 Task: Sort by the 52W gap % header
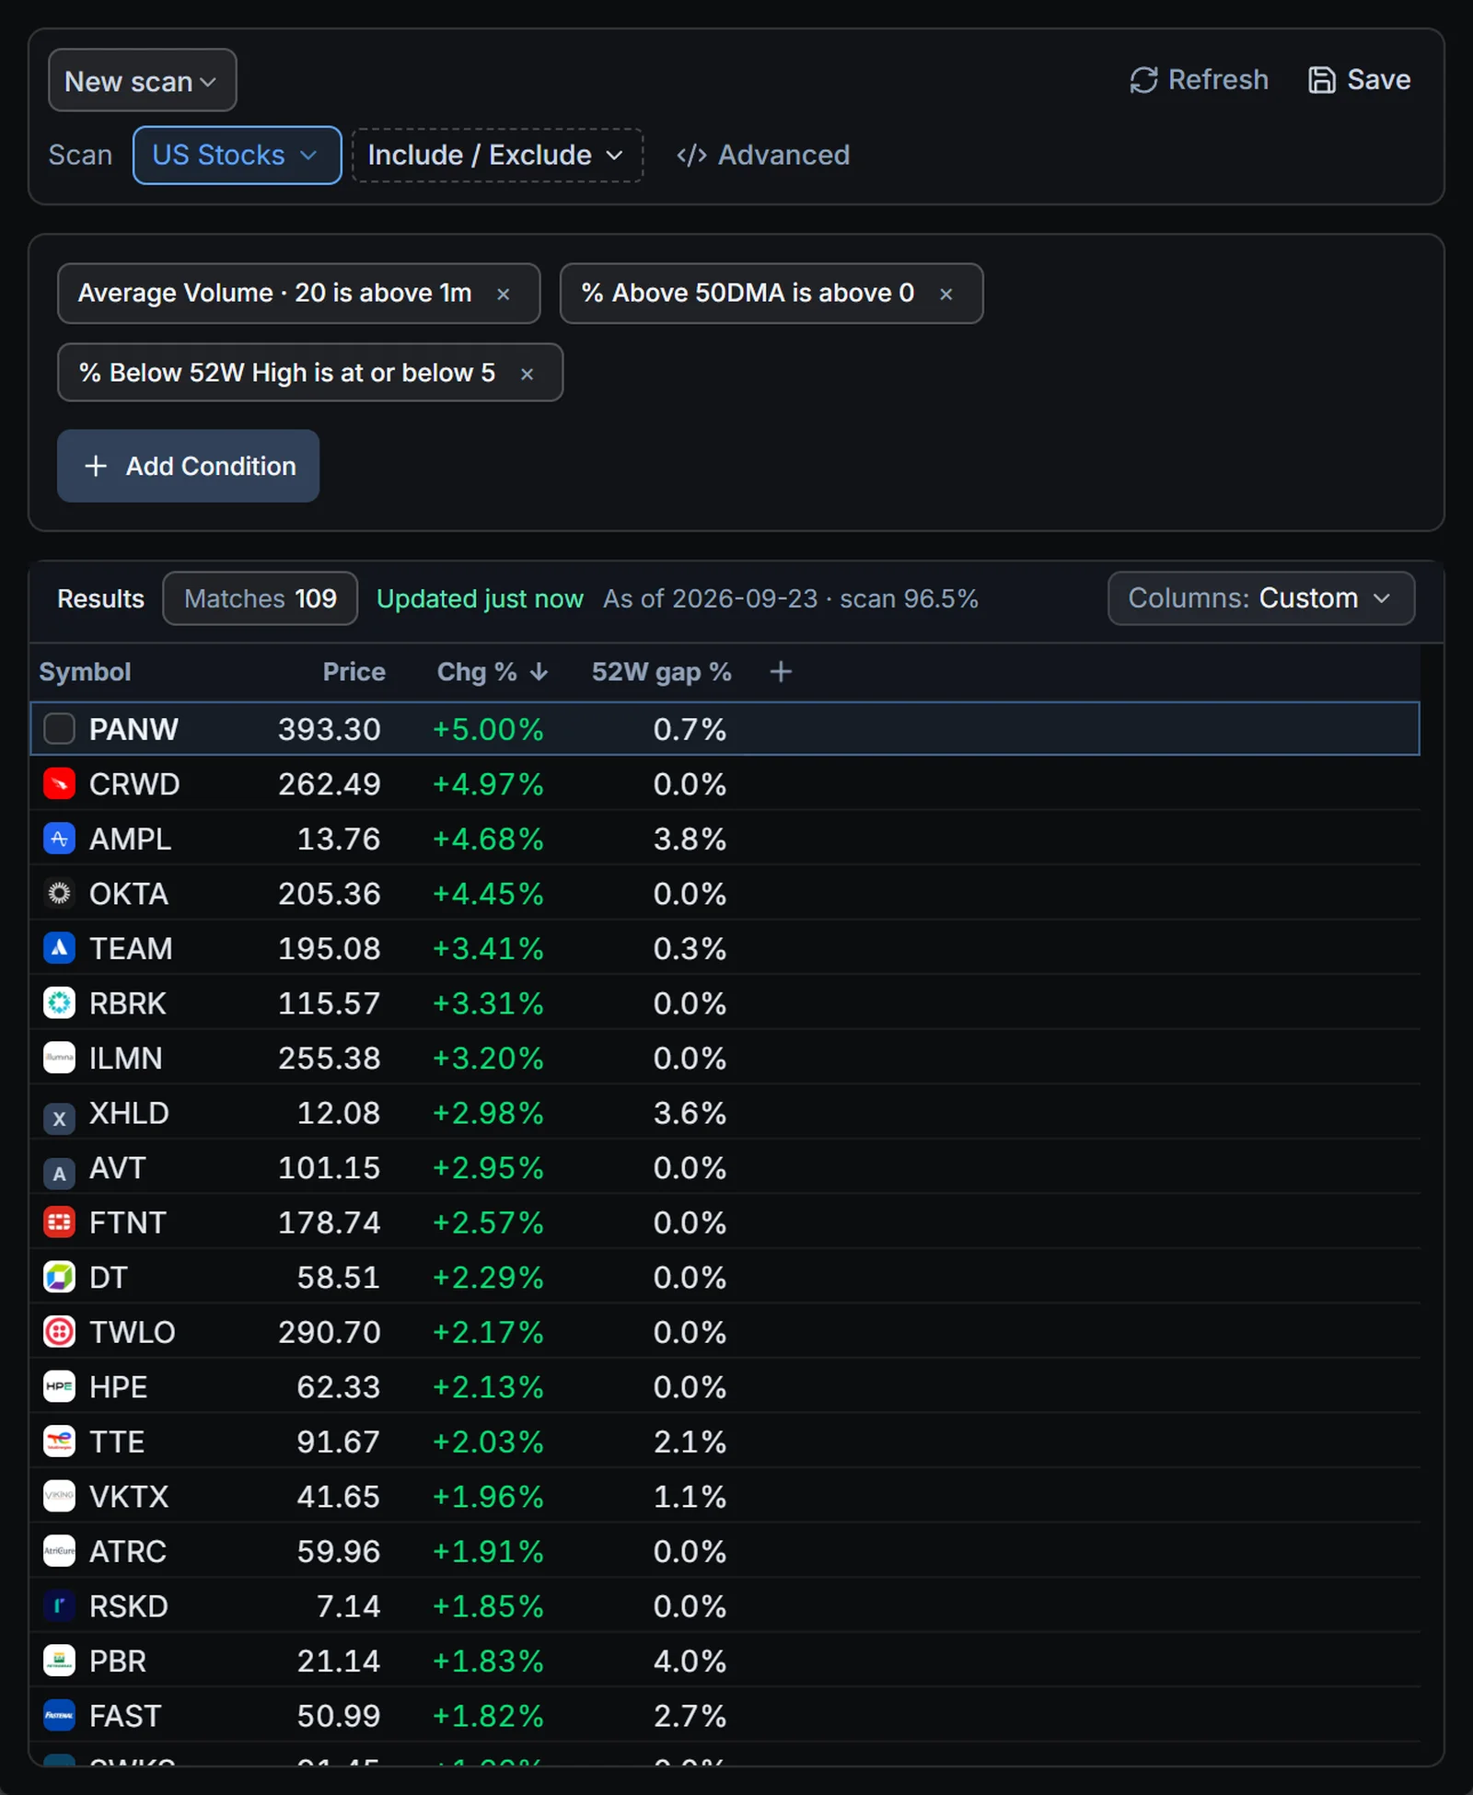661,672
